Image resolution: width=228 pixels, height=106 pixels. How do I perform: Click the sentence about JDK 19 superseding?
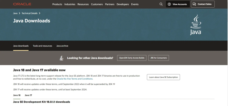(64, 84)
